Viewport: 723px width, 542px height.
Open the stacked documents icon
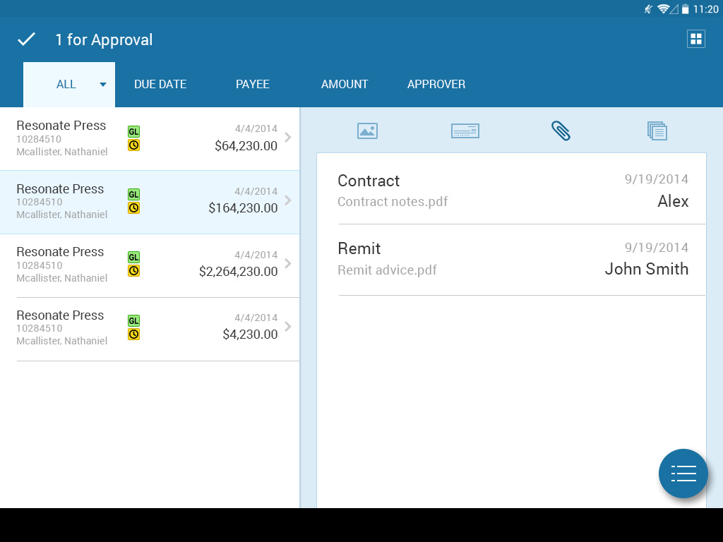(657, 131)
